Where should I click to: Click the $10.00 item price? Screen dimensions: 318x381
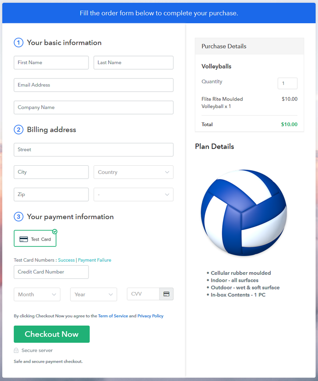point(290,99)
